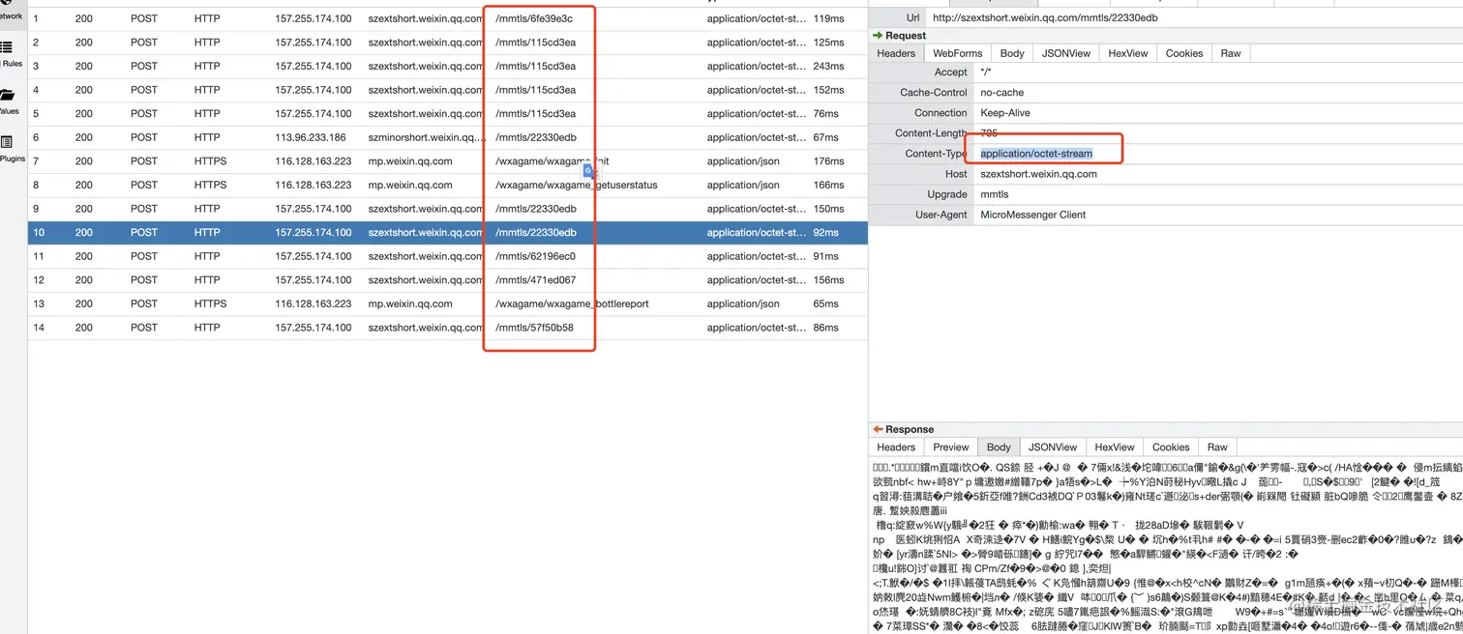The width and height of the screenshot is (1463, 634).
Task: Click mp.weixin.qq.com host in row 13
Action: point(409,303)
